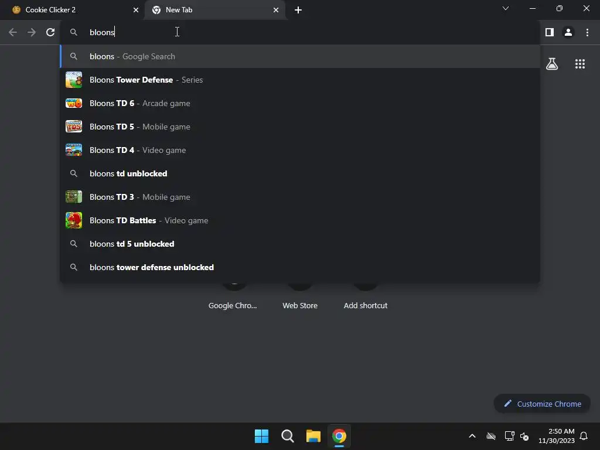600x450 pixels.
Task: Open Windows taskbar Search
Action: click(x=287, y=436)
